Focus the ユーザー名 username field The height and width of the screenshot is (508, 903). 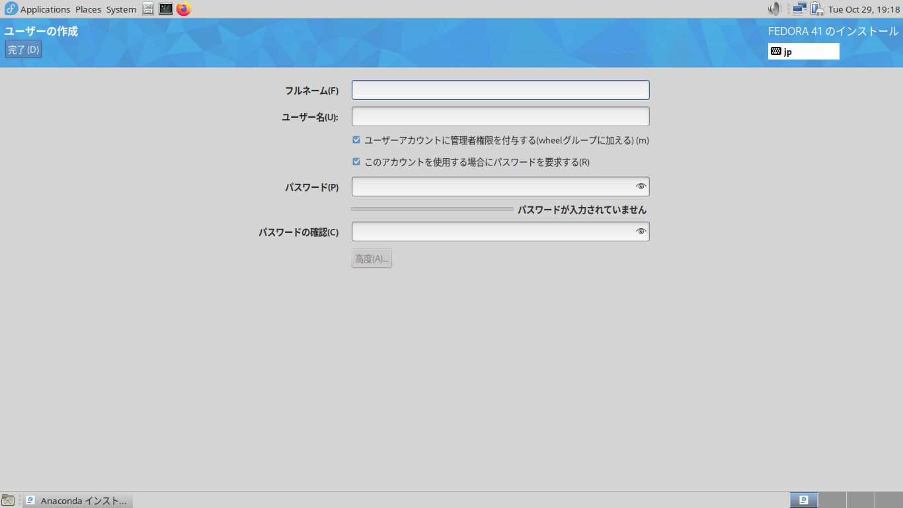tap(500, 116)
